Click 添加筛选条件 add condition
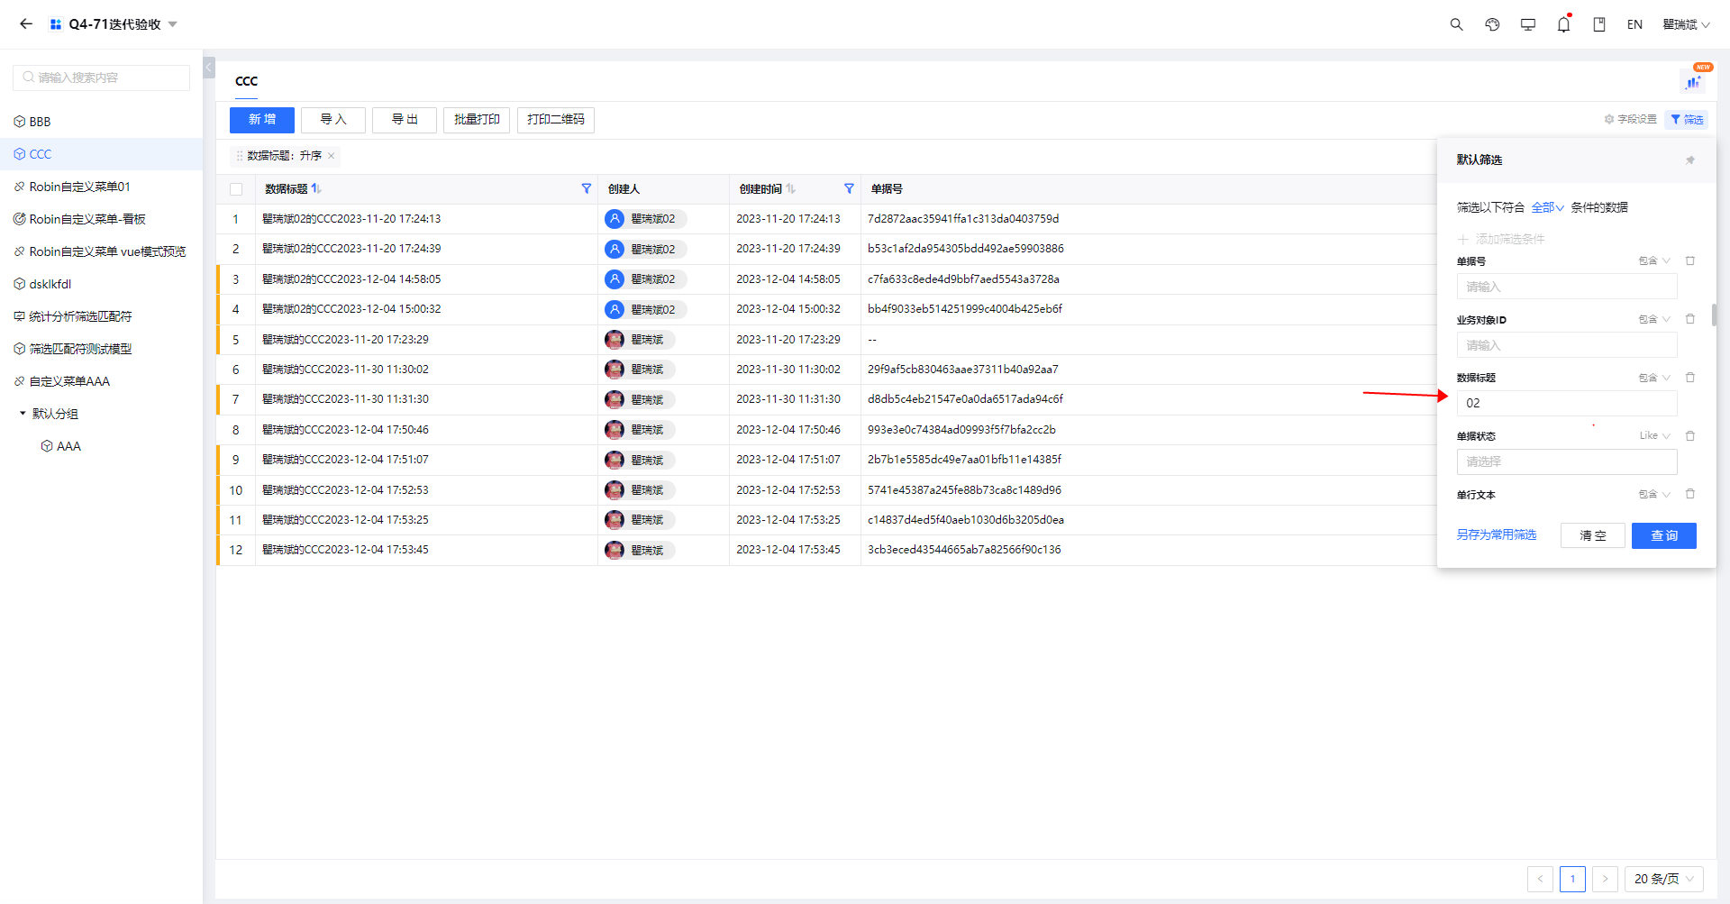The height and width of the screenshot is (904, 1730). pos(1501,239)
